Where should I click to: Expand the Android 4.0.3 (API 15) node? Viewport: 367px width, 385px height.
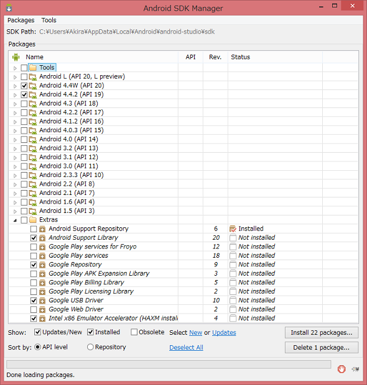(15, 131)
